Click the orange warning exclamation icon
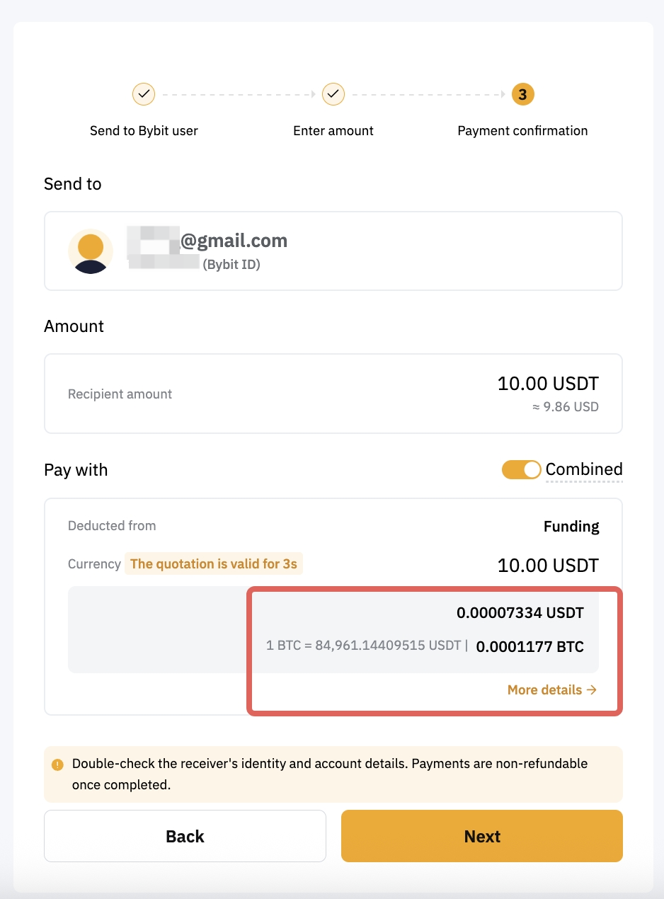This screenshot has height=899, width=664. tap(57, 765)
